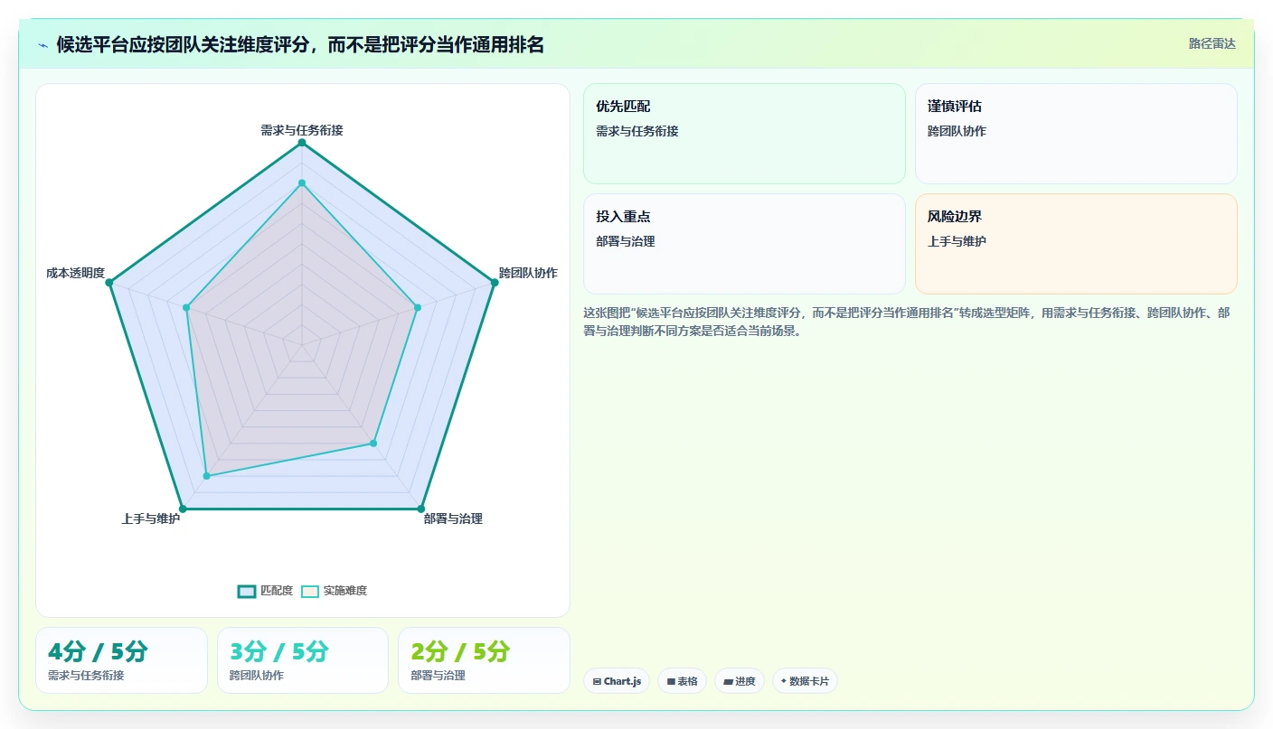Select the 风险边界 card

tap(1076, 244)
